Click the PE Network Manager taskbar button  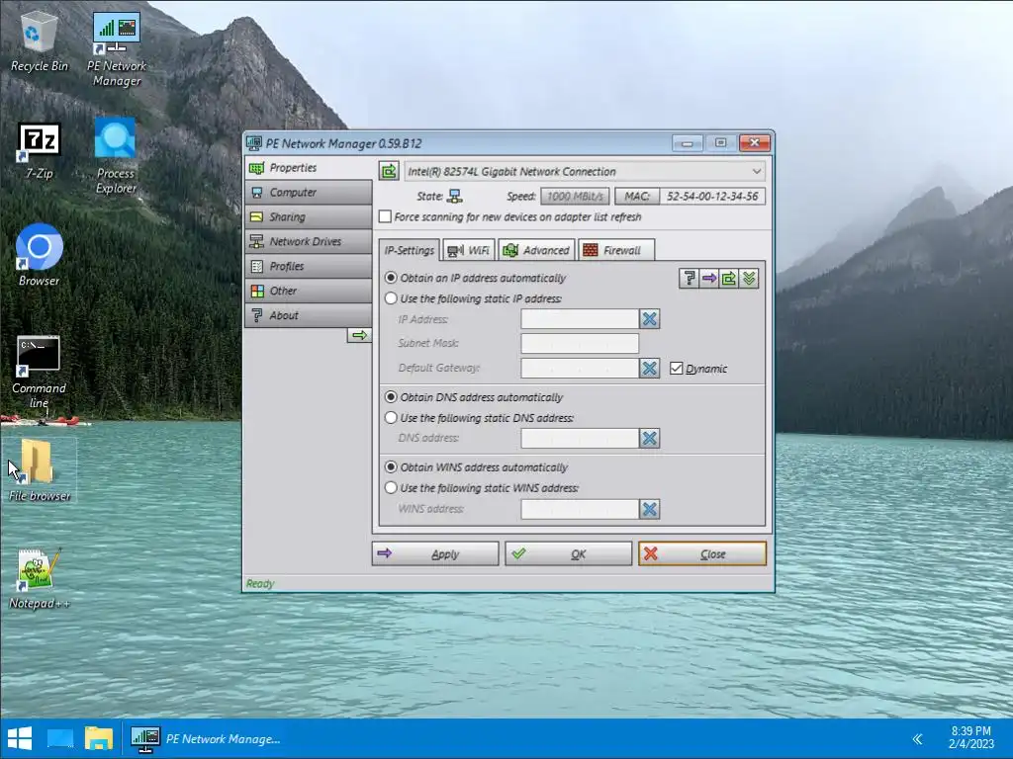pos(207,738)
